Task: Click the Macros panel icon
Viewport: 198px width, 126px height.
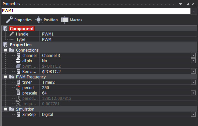Action: pos(65,20)
